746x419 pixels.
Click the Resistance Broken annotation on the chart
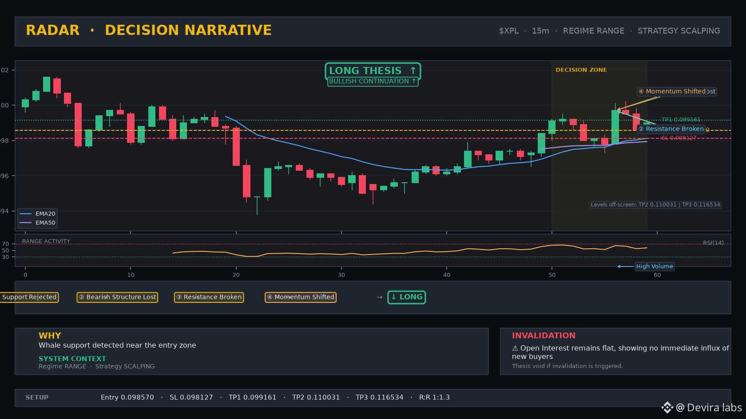671,129
